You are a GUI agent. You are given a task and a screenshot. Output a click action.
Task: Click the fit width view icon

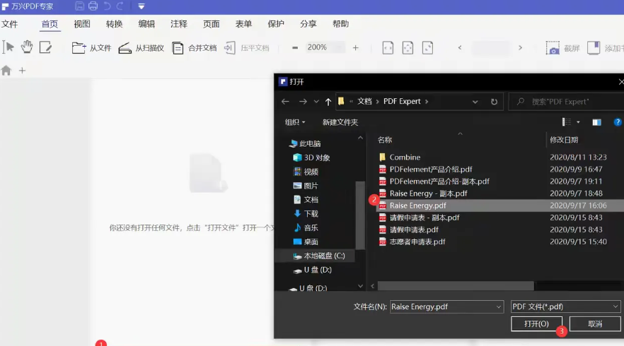pos(388,48)
